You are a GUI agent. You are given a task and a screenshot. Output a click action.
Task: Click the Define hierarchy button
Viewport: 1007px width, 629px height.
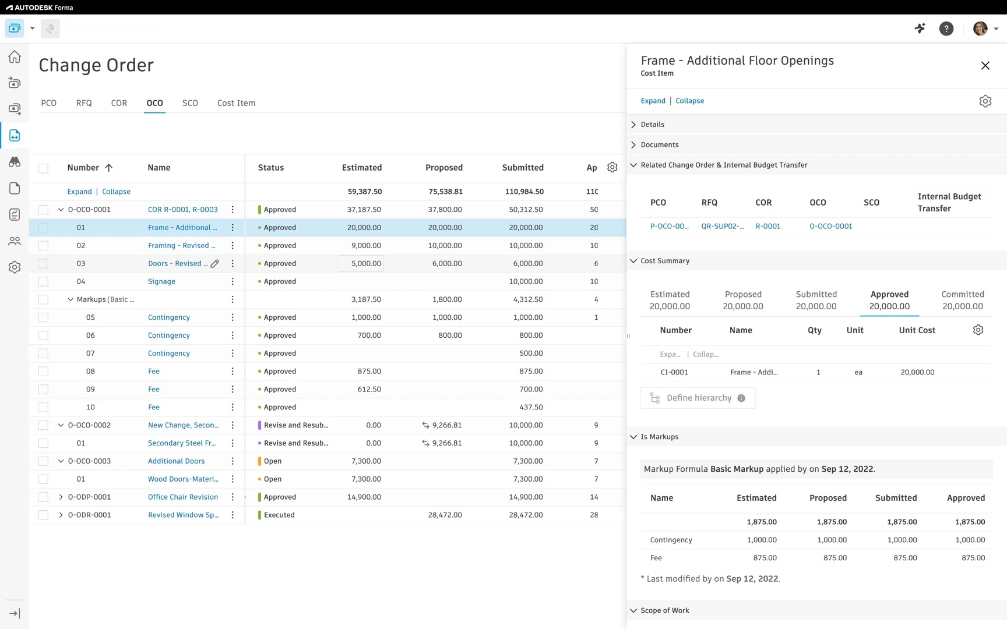(698, 398)
